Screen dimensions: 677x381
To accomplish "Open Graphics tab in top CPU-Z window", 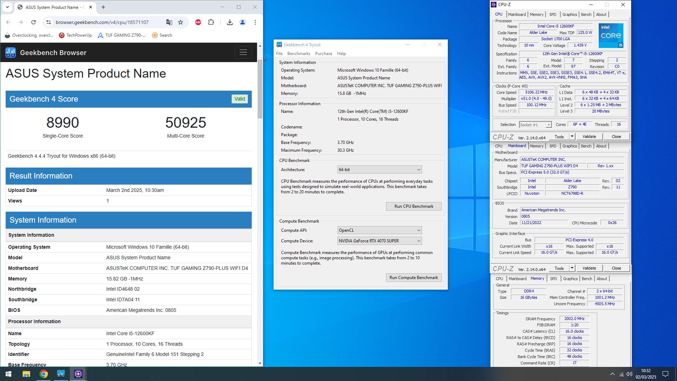I will tap(569, 14).
